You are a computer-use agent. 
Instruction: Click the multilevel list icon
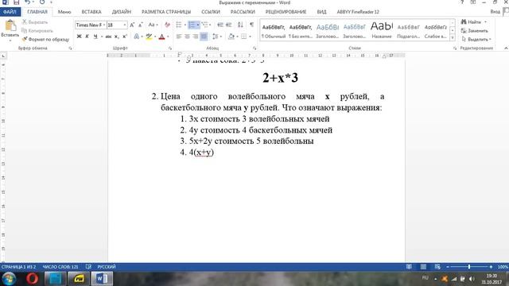[204, 25]
